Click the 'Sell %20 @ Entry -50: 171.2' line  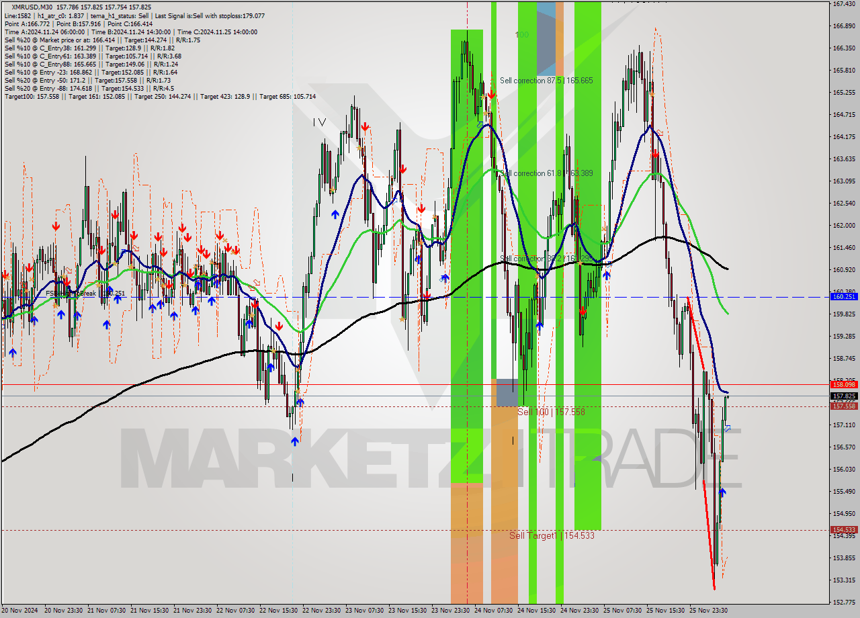(x=87, y=80)
